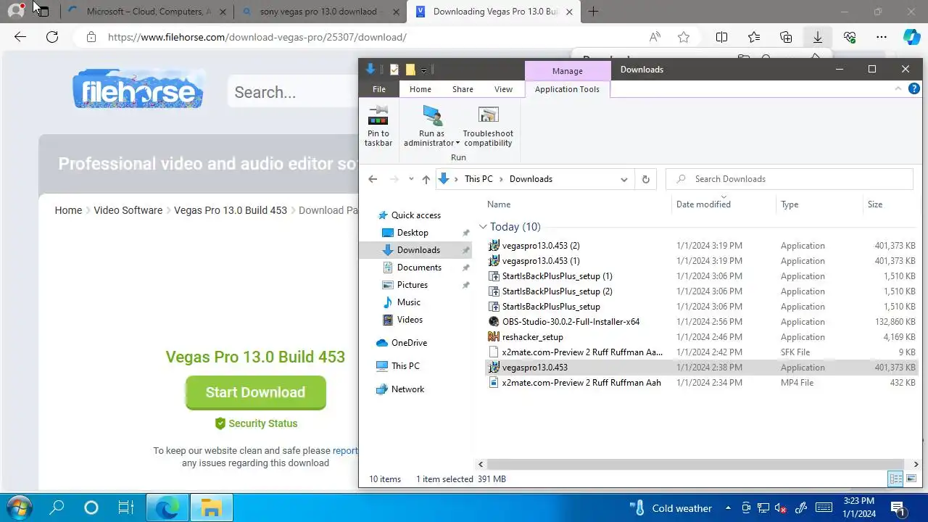Click the Start Download button
This screenshot has width=928, height=522.
pos(255,392)
